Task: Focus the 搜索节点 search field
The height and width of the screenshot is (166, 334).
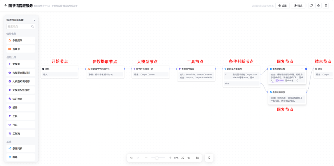Action: click(21, 27)
